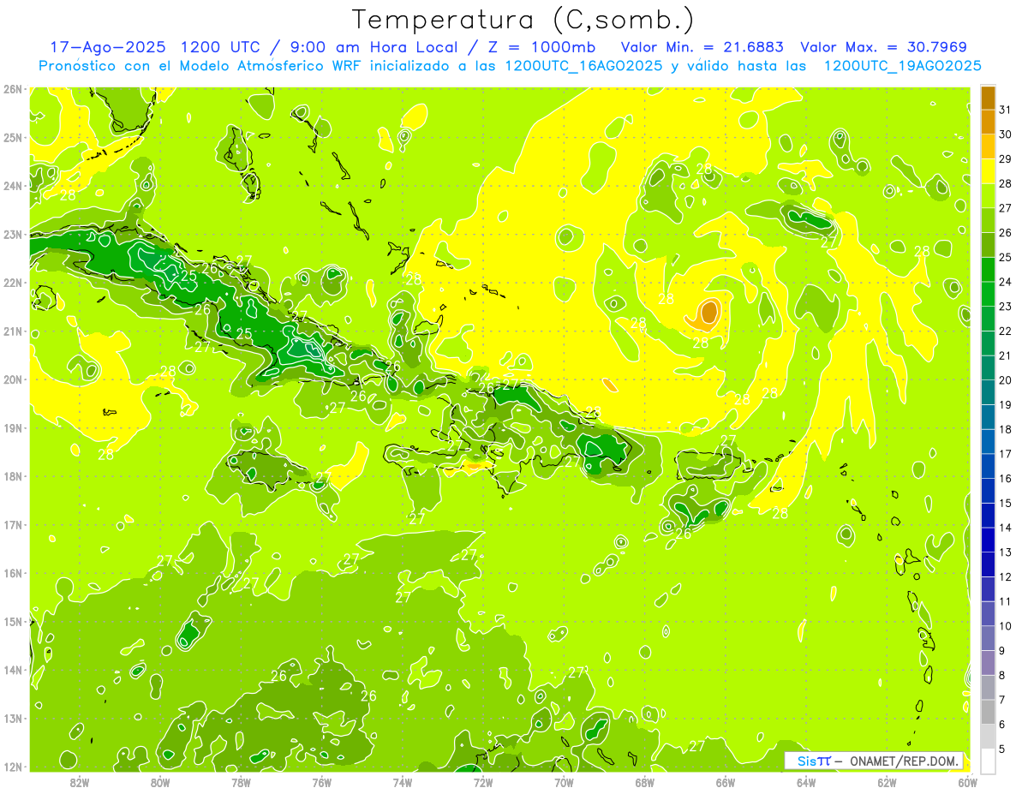Click the color scale label "31"
The width and height of the screenshot is (1028, 794).
click(x=1005, y=110)
